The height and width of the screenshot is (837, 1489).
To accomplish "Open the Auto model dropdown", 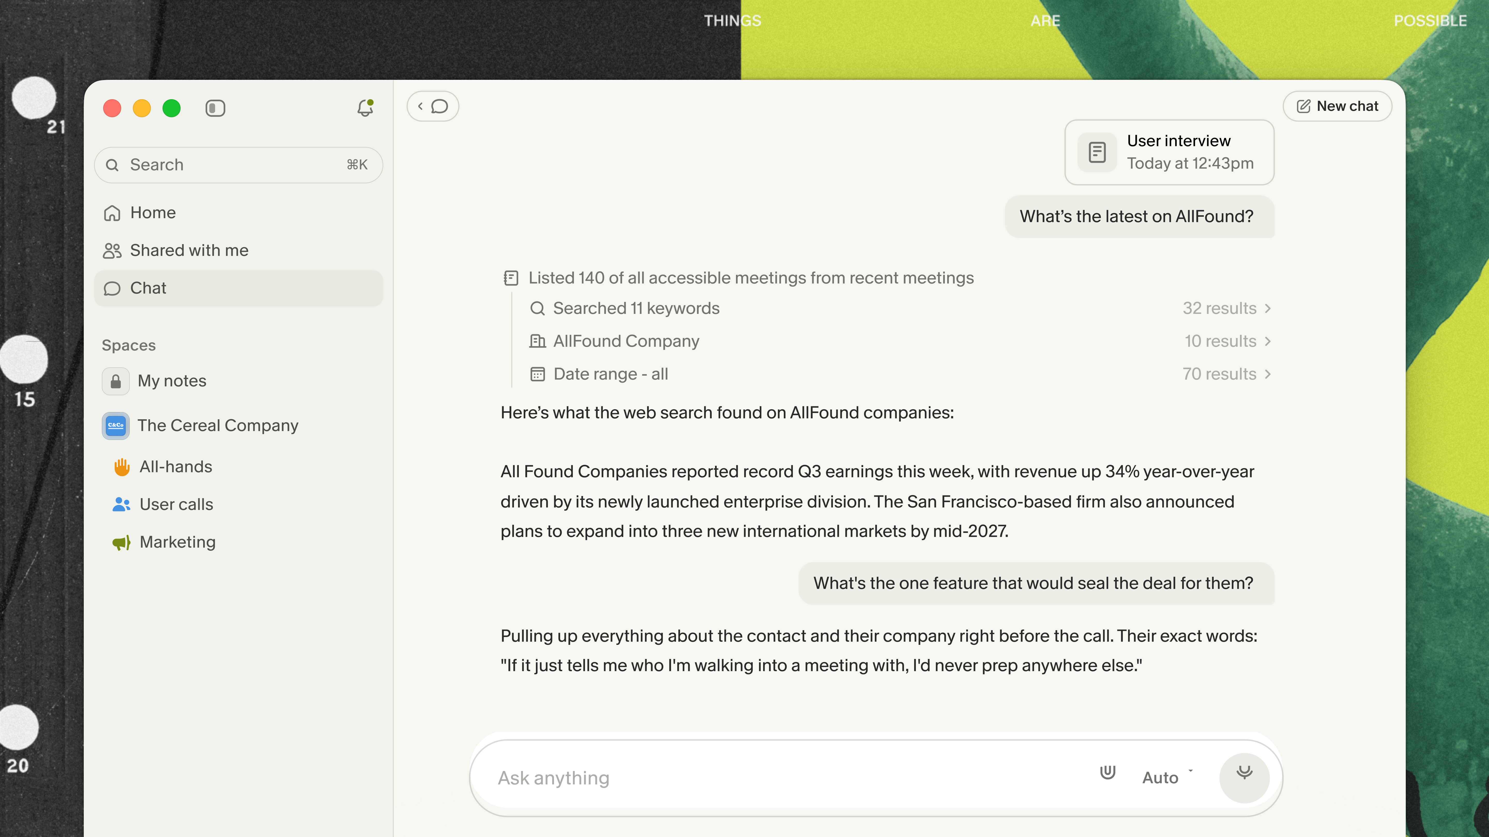I will click(1166, 778).
